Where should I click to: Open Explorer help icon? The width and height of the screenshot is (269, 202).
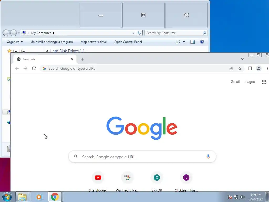pyautogui.click(x=202, y=42)
